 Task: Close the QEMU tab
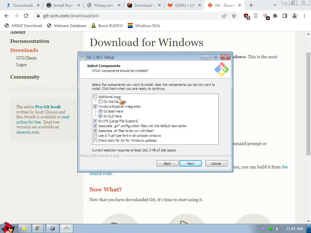click(x=200, y=5)
